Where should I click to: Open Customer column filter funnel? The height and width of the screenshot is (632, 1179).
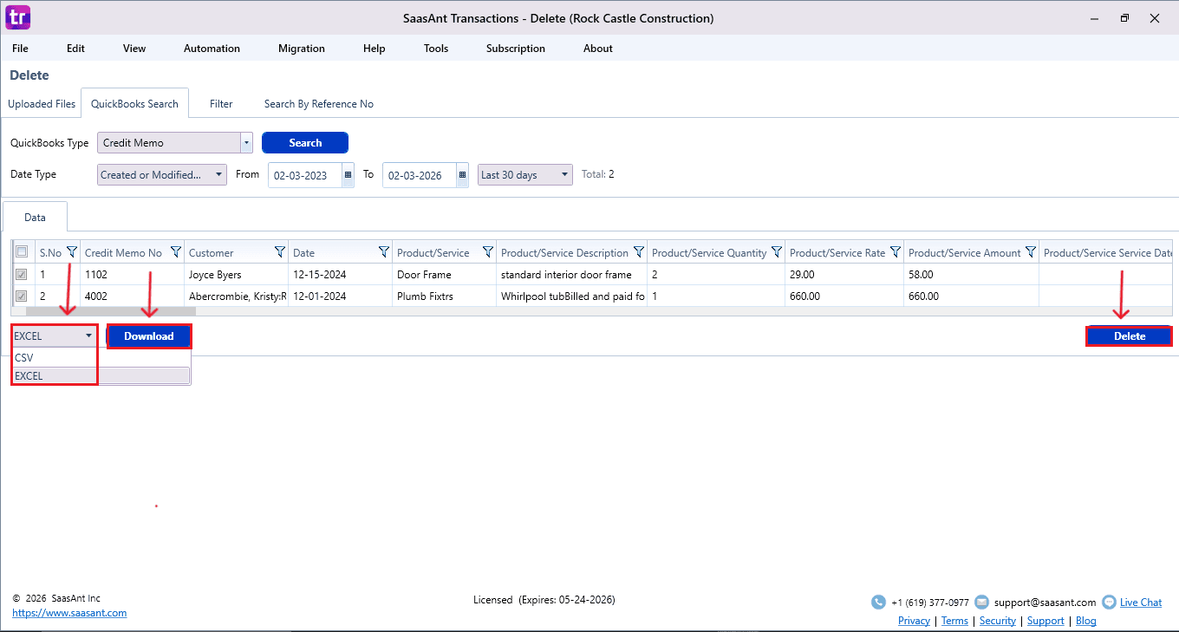click(x=280, y=252)
